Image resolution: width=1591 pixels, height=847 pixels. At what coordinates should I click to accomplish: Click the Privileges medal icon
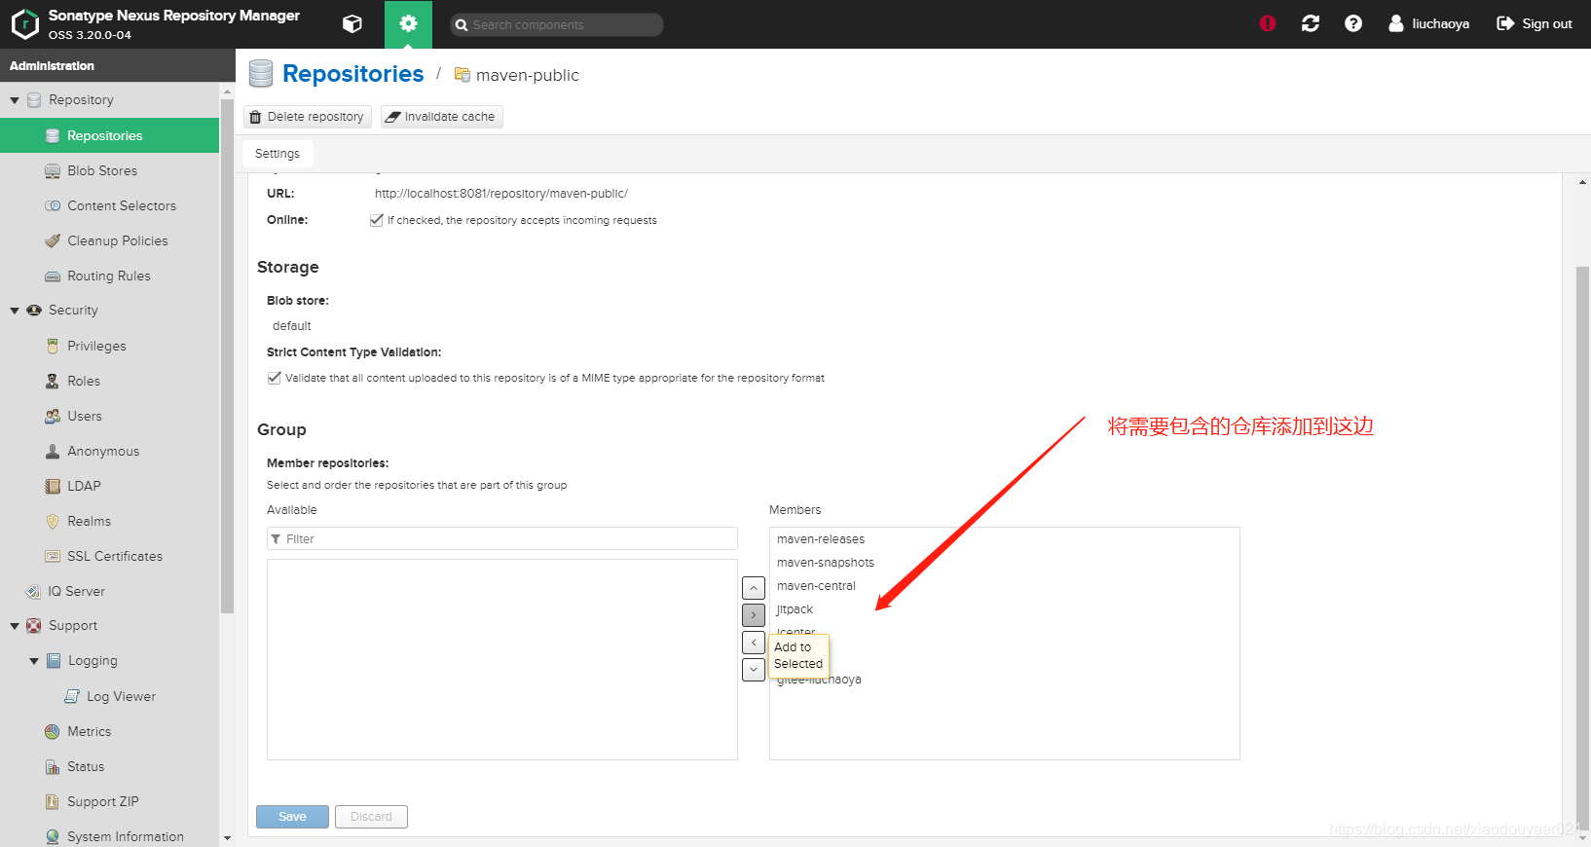[53, 346]
